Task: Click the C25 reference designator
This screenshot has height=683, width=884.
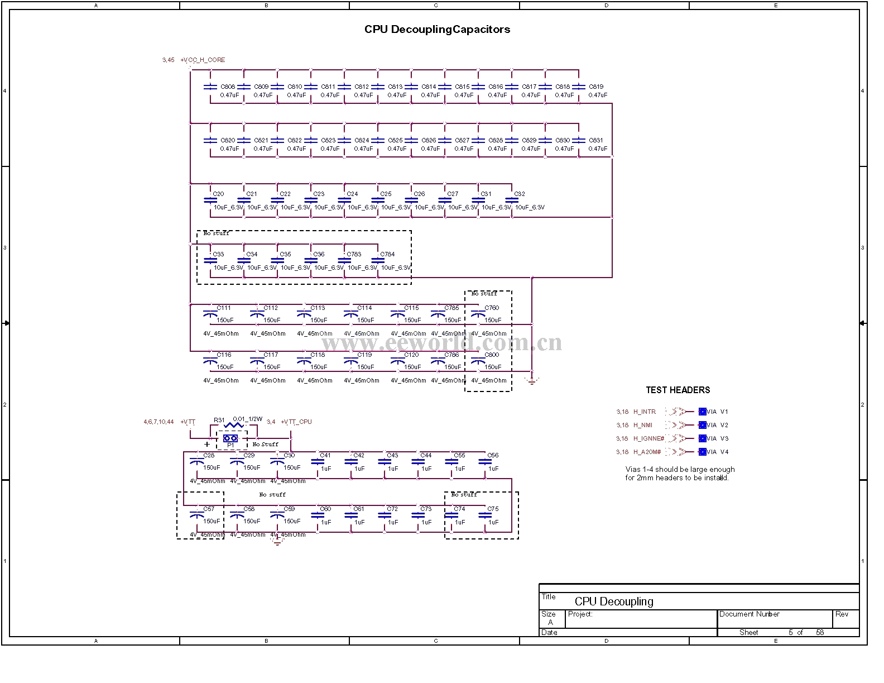Action: coord(386,194)
